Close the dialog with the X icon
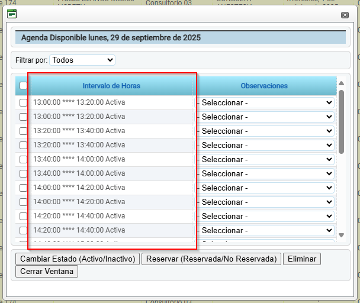This screenshot has width=360, height=303. tap(345, 15)
